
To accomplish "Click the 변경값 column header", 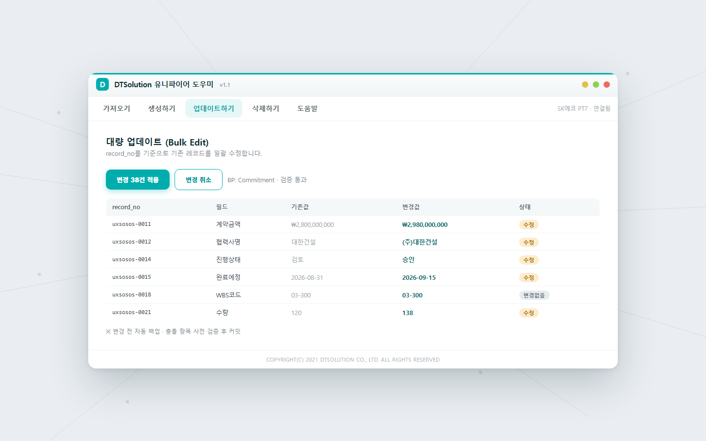I will (x=411, y=207).
